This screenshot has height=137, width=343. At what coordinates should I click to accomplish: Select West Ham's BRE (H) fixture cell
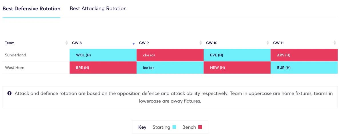click(103, 68)
